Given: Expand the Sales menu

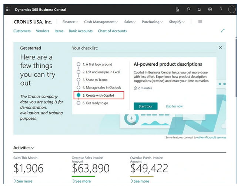Looking at the screenshot, I should 130,22.
